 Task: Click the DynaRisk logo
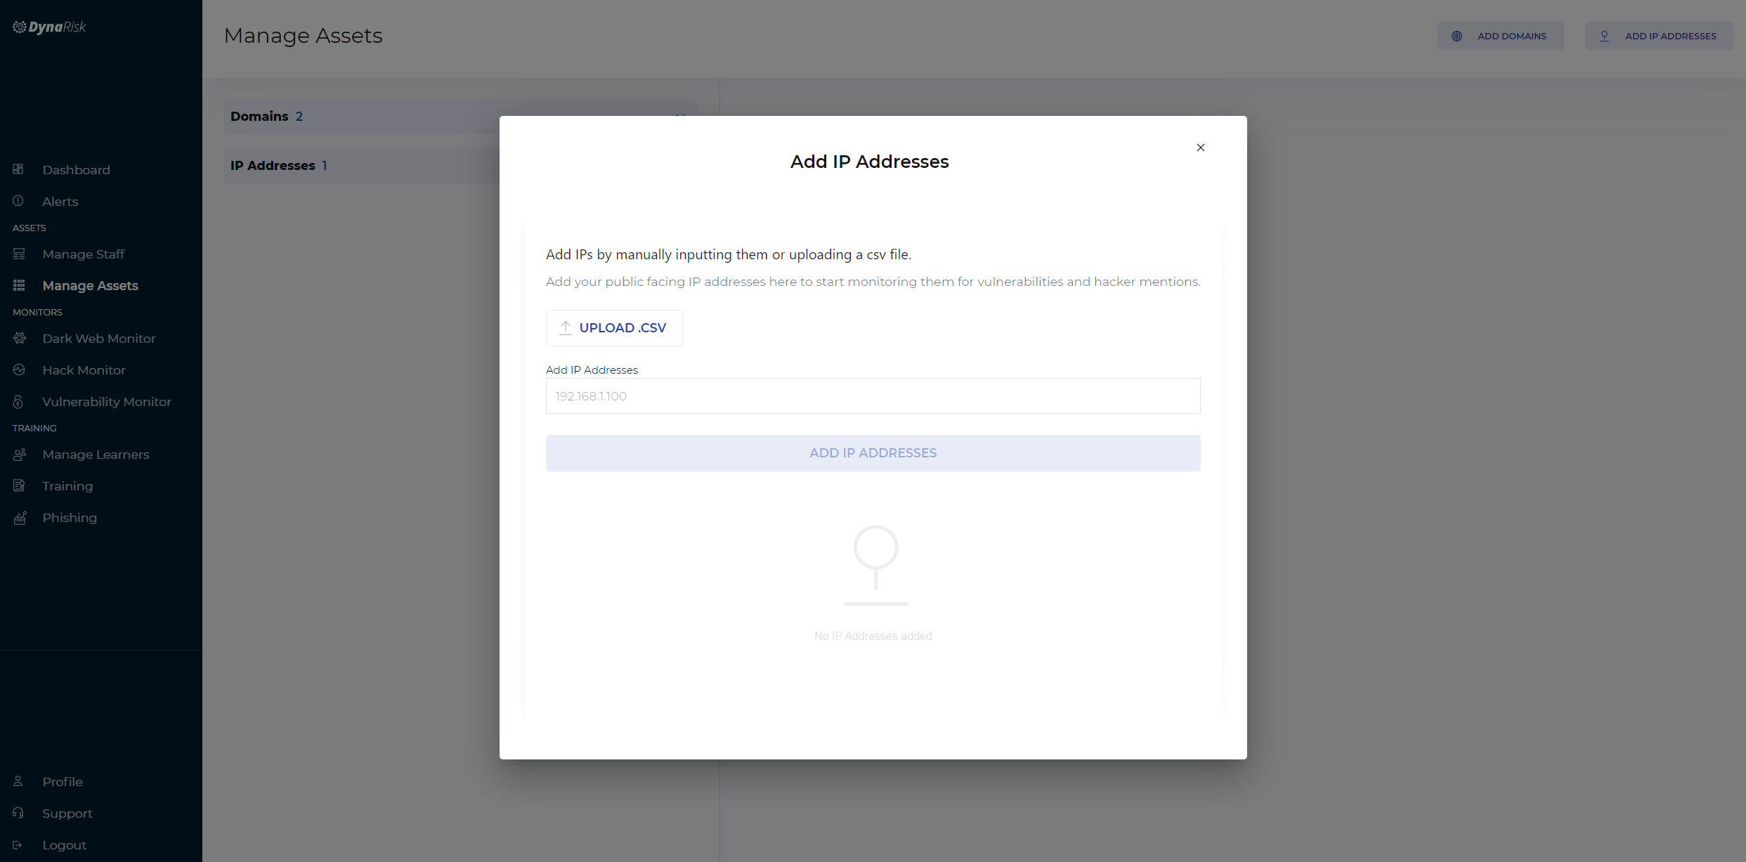point(49,27)
